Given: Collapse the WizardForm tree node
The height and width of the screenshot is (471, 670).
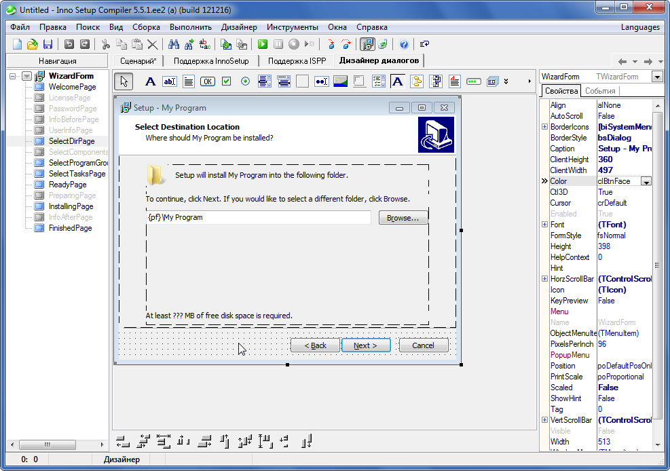Looking at the screenshot, I should [13, 76].
